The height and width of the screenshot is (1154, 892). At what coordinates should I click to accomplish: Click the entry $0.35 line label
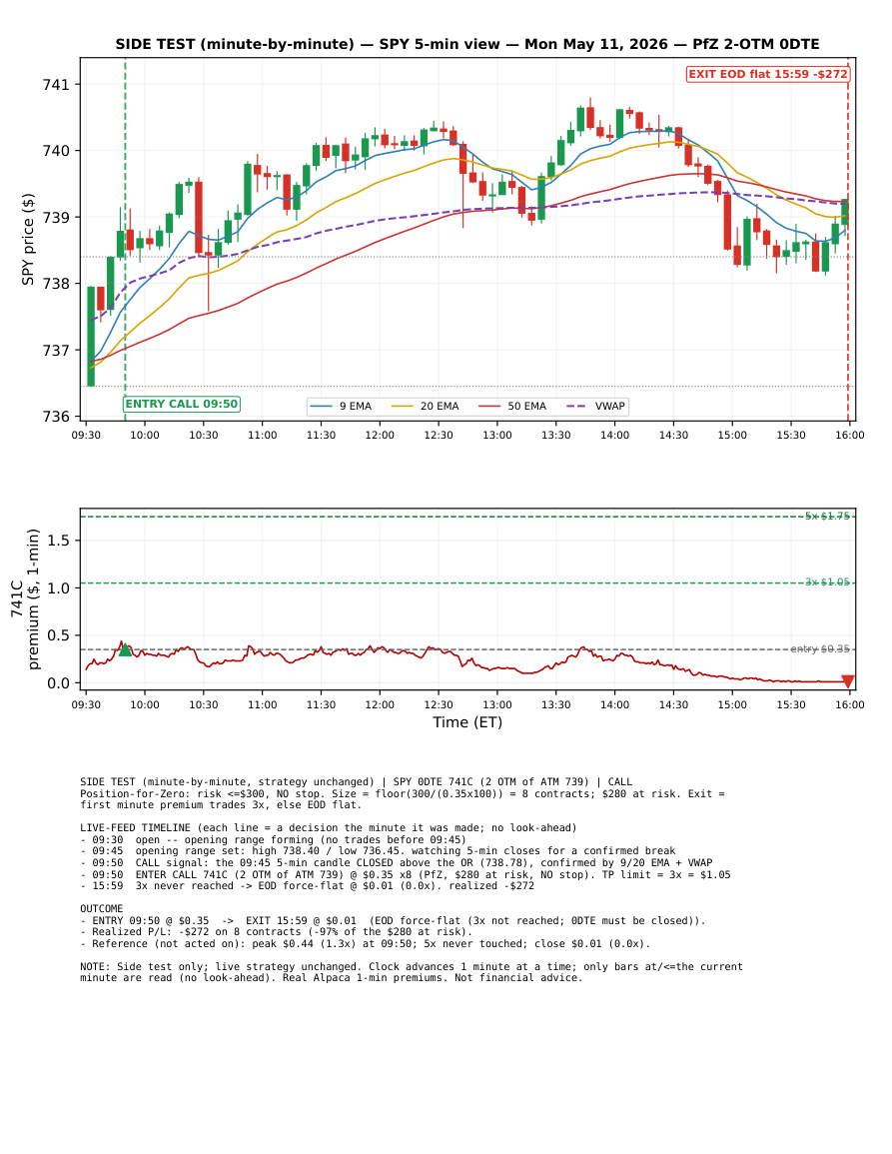point(820,649)
